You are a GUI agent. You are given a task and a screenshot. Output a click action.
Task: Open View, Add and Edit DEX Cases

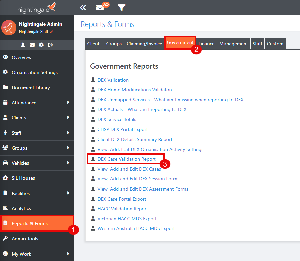click(129, 169)
